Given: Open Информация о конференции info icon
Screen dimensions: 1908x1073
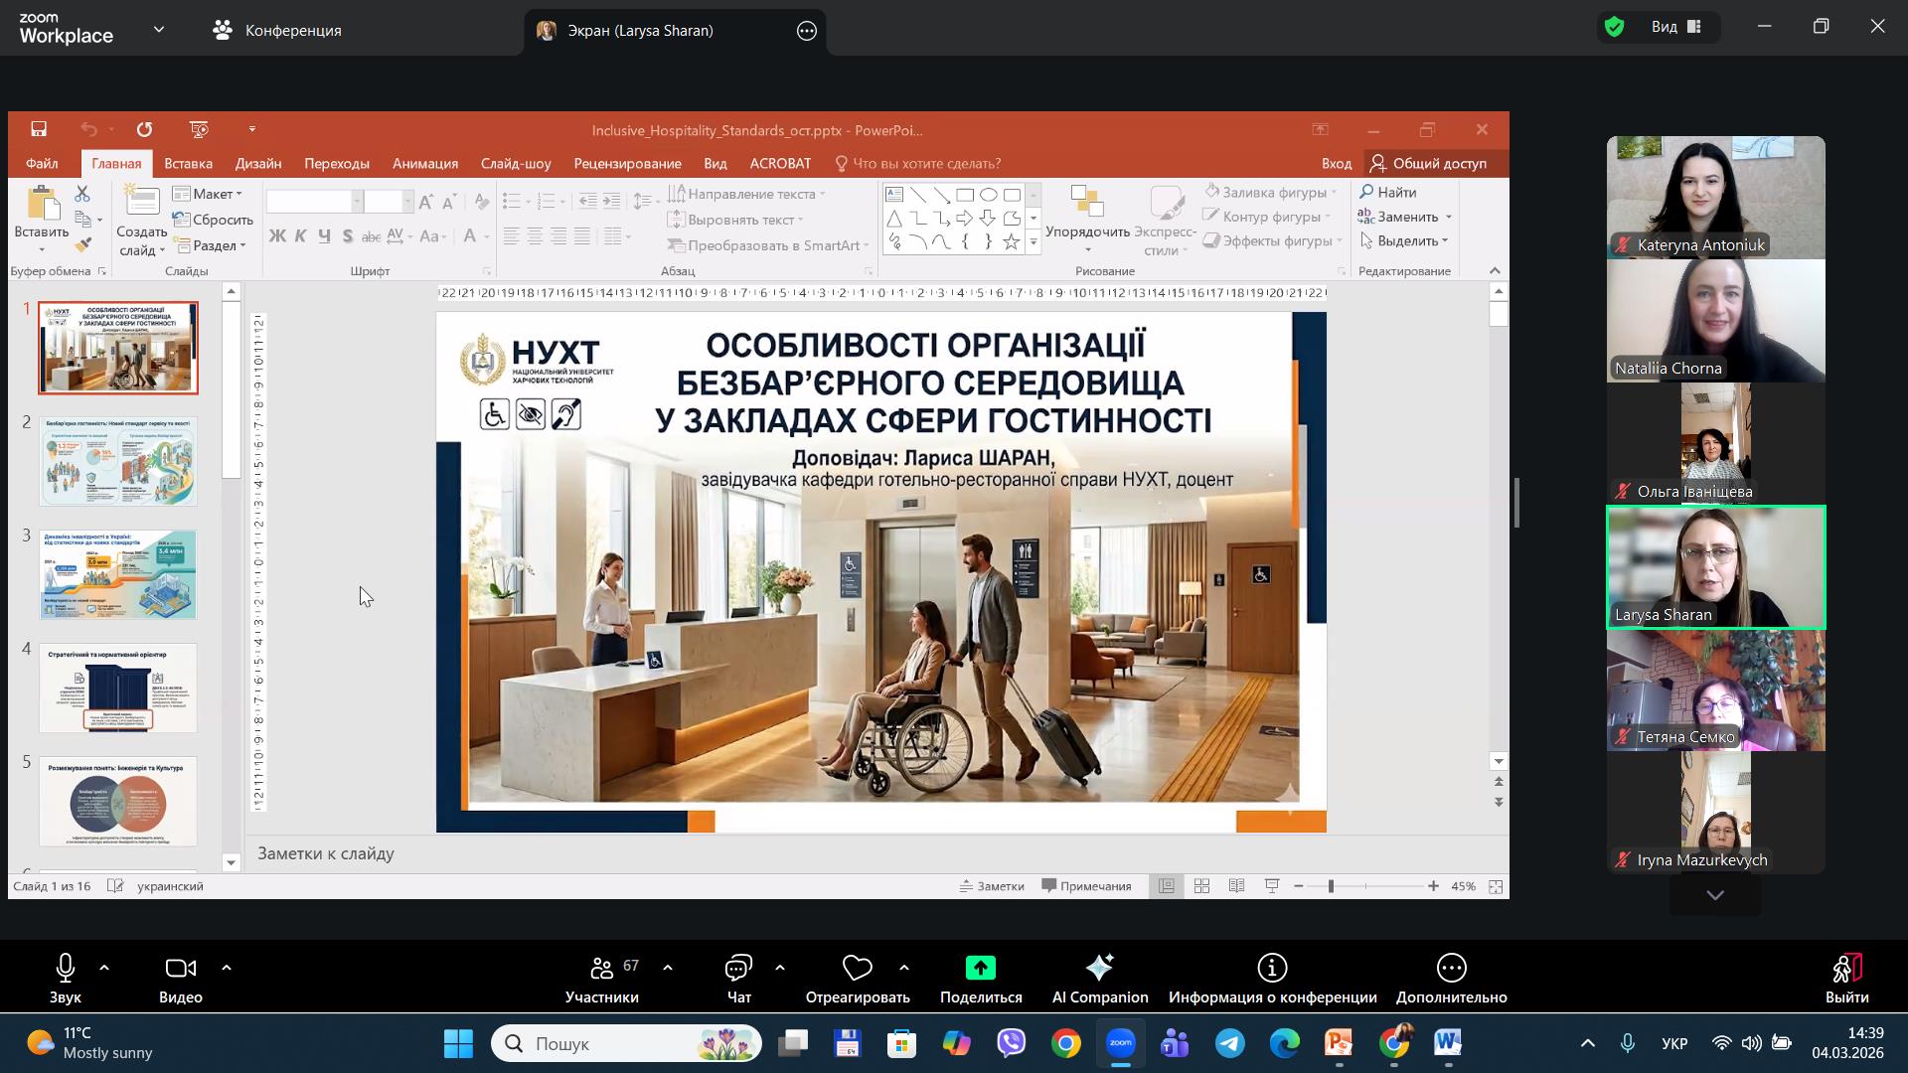Looking at the screenshot, I should coord(1272,968).
